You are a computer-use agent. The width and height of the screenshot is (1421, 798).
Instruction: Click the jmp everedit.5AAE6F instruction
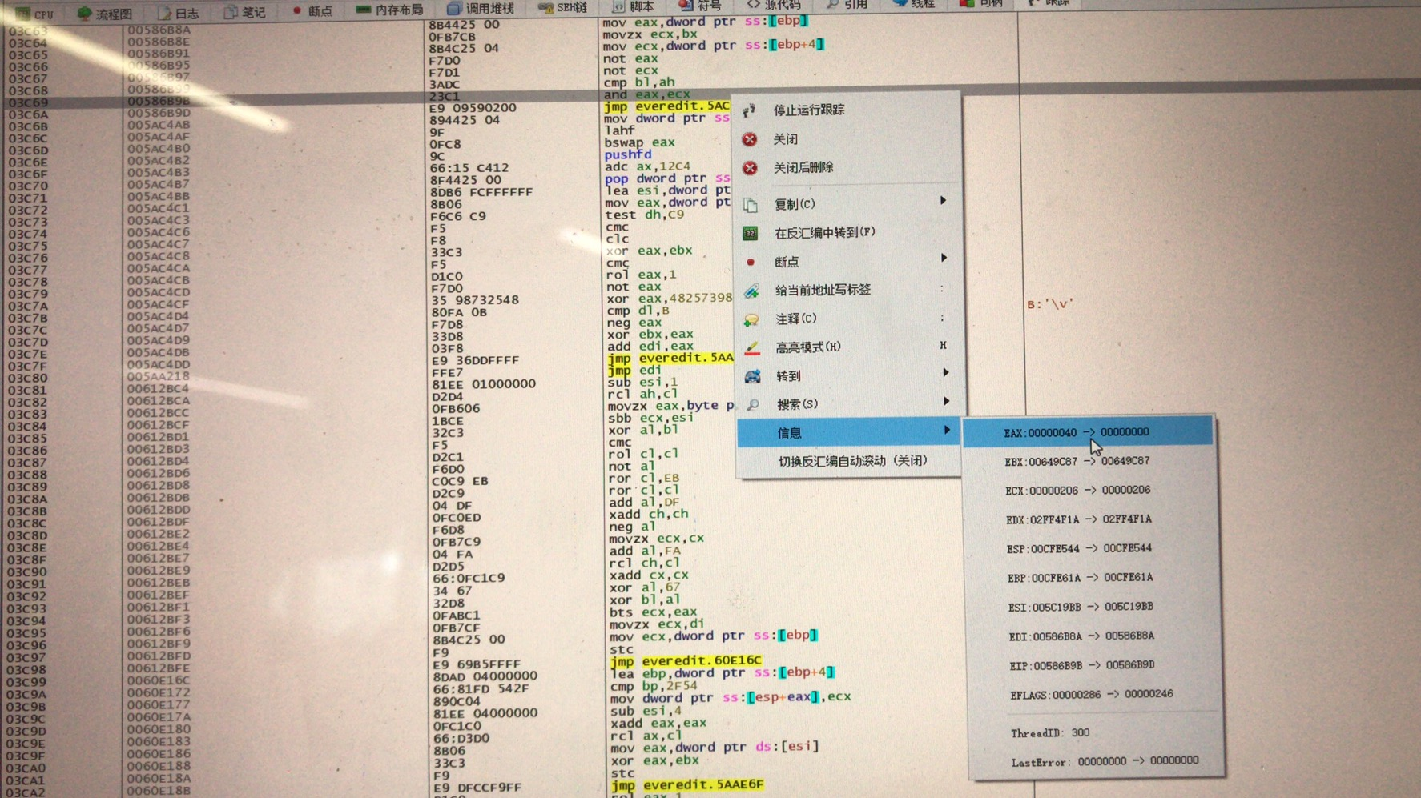(687, 785)
